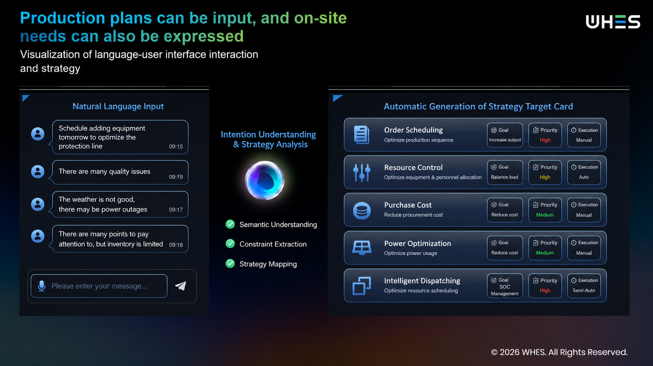The height and width of the screenshot is (366, 653).
Task: Click the Resource Control sliders icon
Action: pyautogui.click(x=362, y=172)
